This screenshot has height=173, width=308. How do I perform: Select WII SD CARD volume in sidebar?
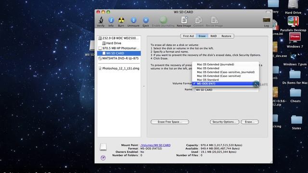[119, 53]
